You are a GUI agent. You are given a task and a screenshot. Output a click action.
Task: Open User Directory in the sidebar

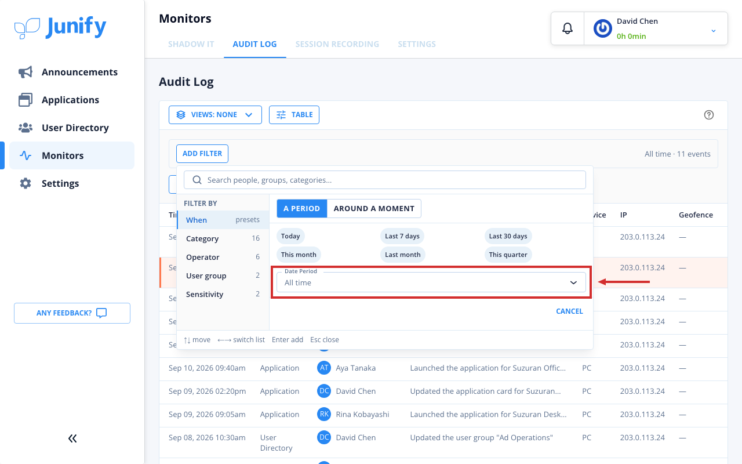[72, 128]
